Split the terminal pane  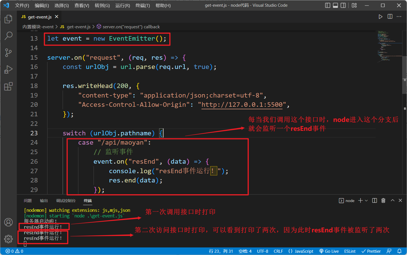coord(374,201)
